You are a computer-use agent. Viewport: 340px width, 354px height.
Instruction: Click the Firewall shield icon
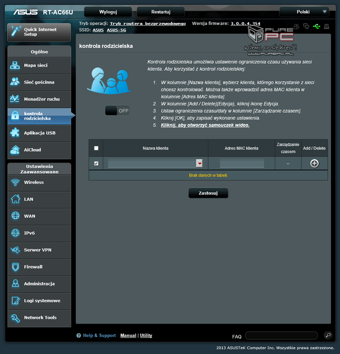[x=15, y=267]
